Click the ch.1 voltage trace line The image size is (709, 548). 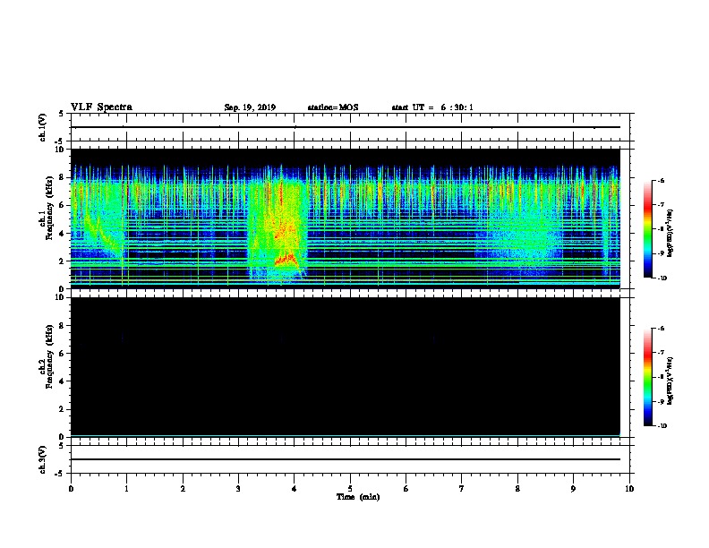[x=346, y=127]
